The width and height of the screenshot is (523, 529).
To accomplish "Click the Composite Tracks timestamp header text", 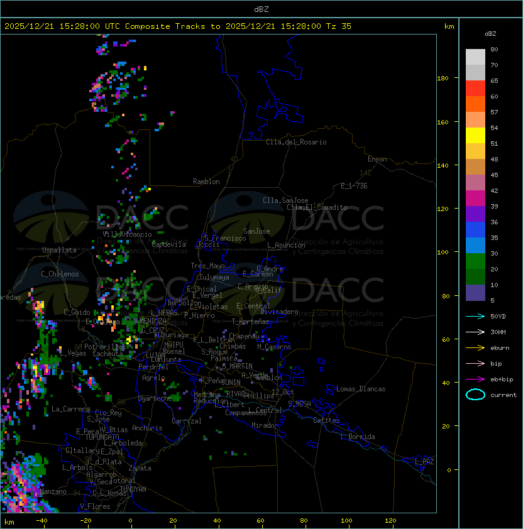I will click(x=178, y=26).
